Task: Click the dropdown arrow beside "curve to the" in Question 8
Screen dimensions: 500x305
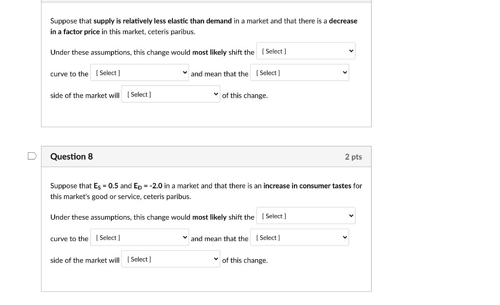Action: [x=185, y=237]
